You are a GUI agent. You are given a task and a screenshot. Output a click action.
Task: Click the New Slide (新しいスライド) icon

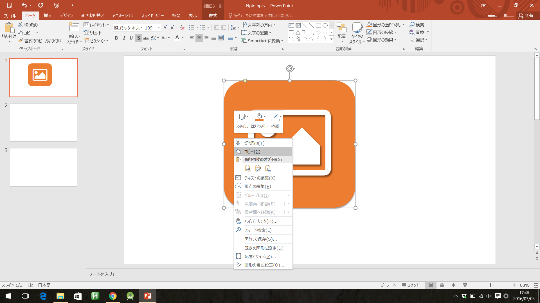pos(74,27)
